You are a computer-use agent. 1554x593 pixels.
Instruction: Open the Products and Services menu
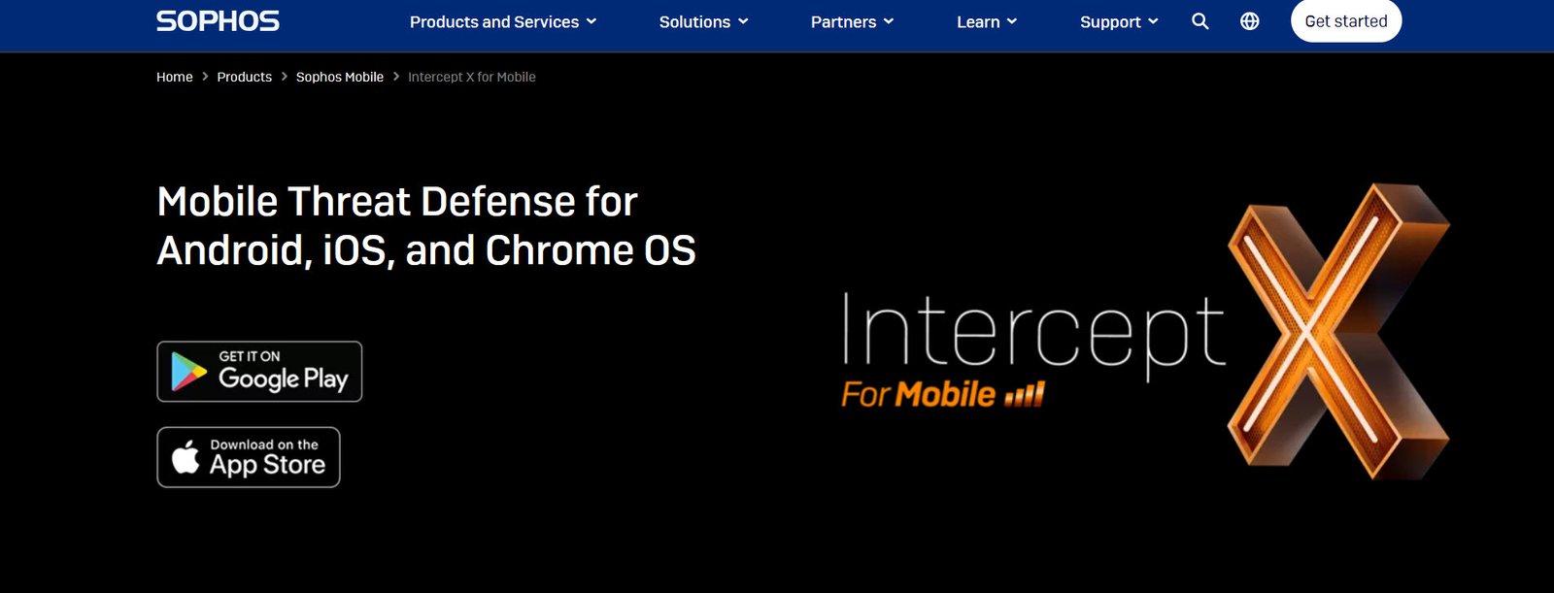tap(503, 21)
